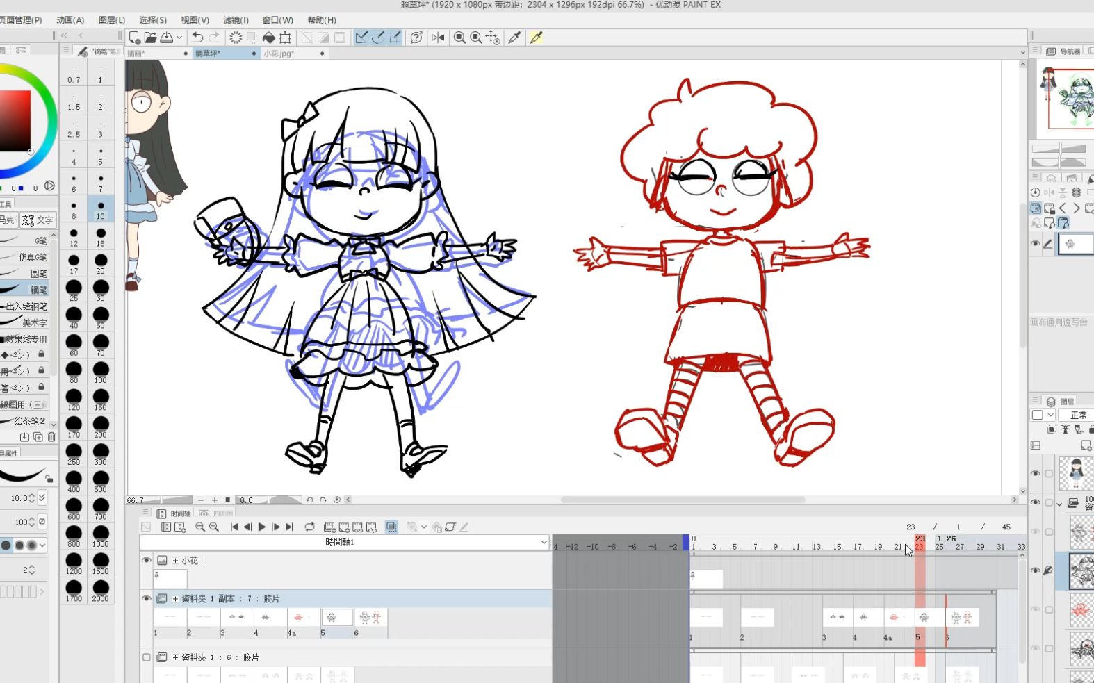Toggle snap to grid
This screenshot has height=683, width=1094.
(x=395, y=38)
